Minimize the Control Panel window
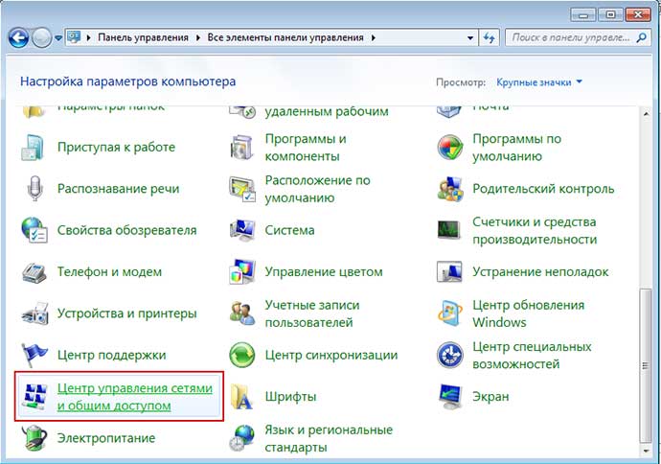The image size is (661, 464). coord(583,14)
